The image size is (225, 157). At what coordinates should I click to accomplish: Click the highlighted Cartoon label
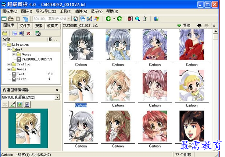point(81,105)
